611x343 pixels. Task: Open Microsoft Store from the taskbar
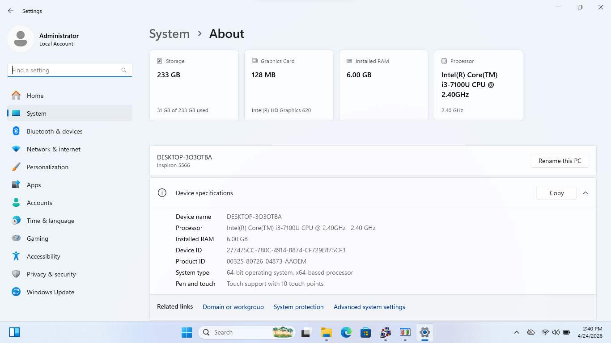tap(365, 332)
